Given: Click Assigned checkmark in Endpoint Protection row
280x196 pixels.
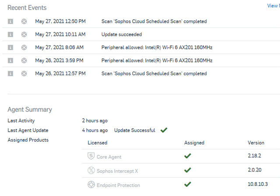Looking at the screenshot, I should (188, 184).
